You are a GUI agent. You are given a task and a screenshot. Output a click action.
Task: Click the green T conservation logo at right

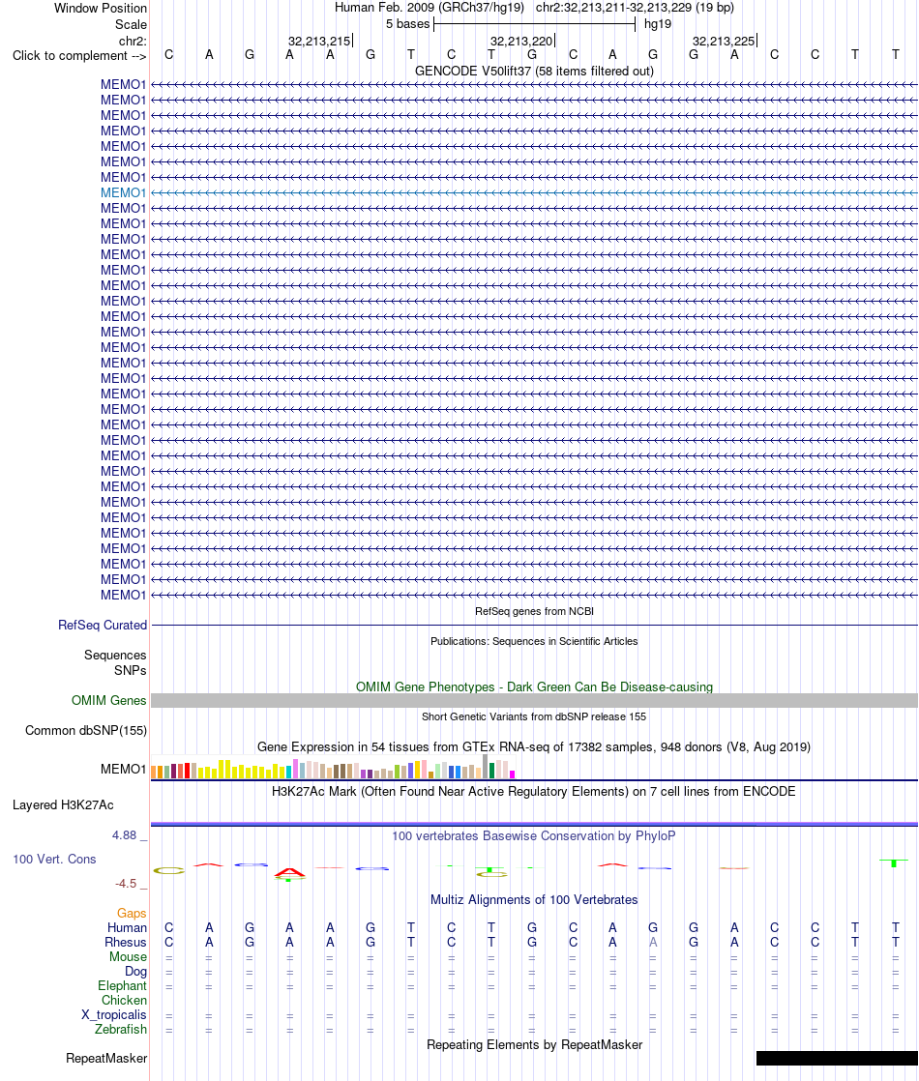894,862
